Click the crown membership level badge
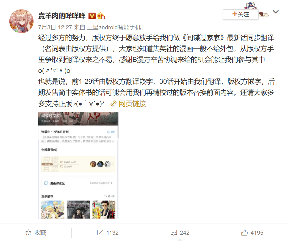 click(x=101, y=16)
